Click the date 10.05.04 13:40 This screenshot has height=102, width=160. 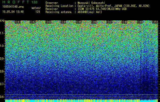(x=13, y=11)
